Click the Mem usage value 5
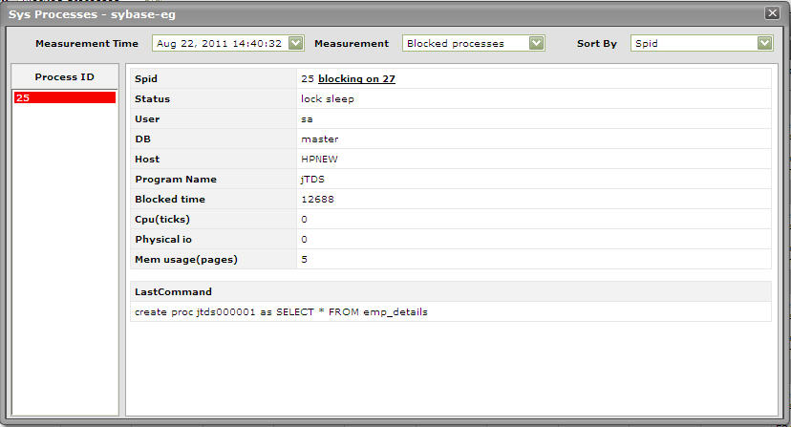This screenshot has width=791, height=427. (304, 260)
